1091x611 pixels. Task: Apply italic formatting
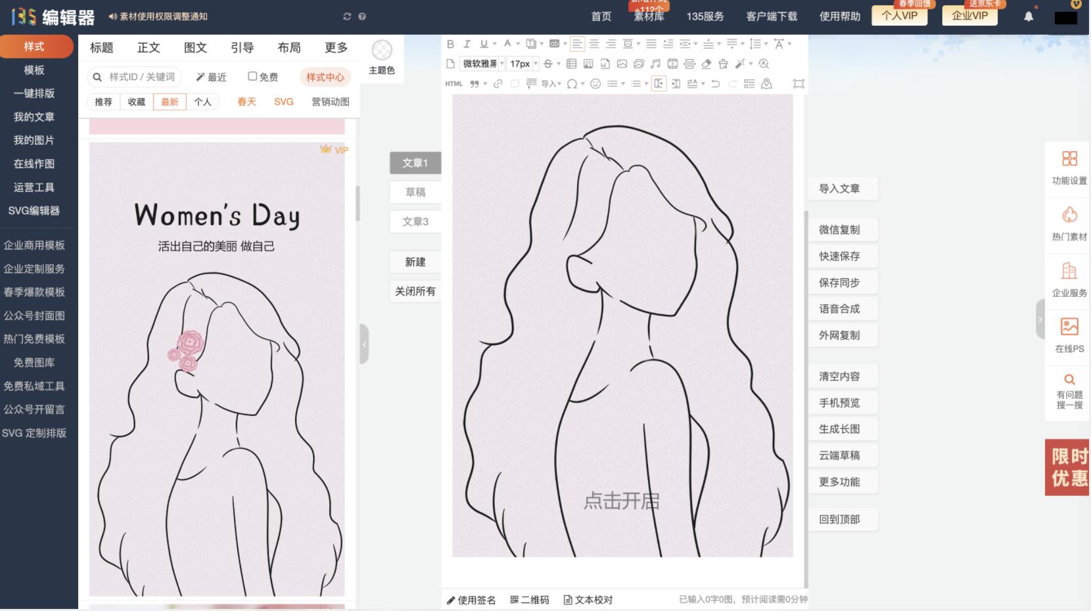click(467, 43)
